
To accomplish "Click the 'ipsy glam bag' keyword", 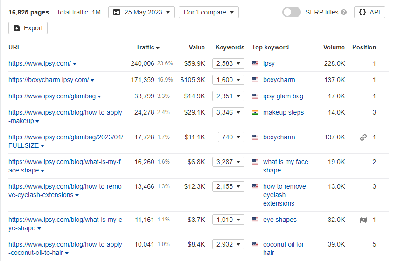I will click(283, 96).
